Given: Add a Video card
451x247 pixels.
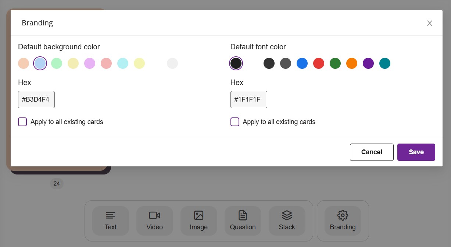Looking at the screenshot, I should (x=154, y=221).
